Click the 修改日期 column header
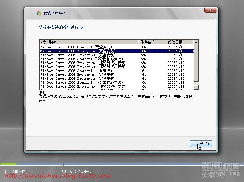Image resolution: width=244 pixels, height=182 pixels. (180, 42)
